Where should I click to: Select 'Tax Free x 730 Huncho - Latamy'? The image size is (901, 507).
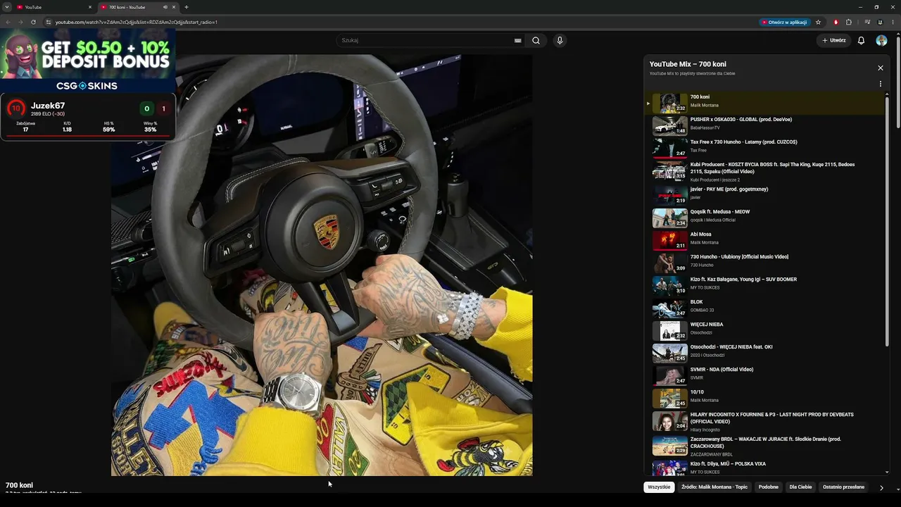(764, 148)
